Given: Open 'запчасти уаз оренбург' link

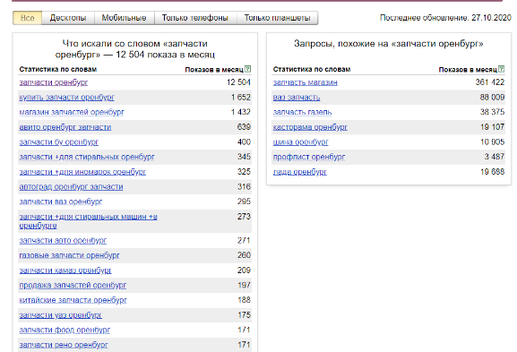Looking at the screenshot, I should tap(60, 315).
